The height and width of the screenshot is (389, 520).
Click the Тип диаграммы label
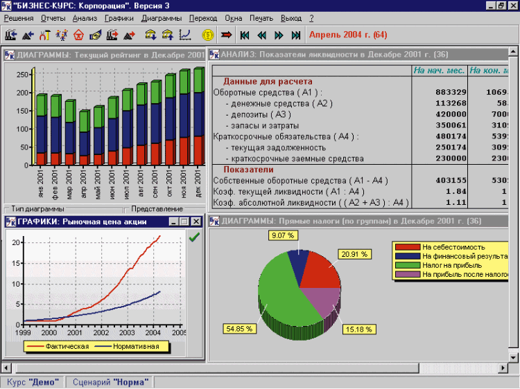(36, 208)
